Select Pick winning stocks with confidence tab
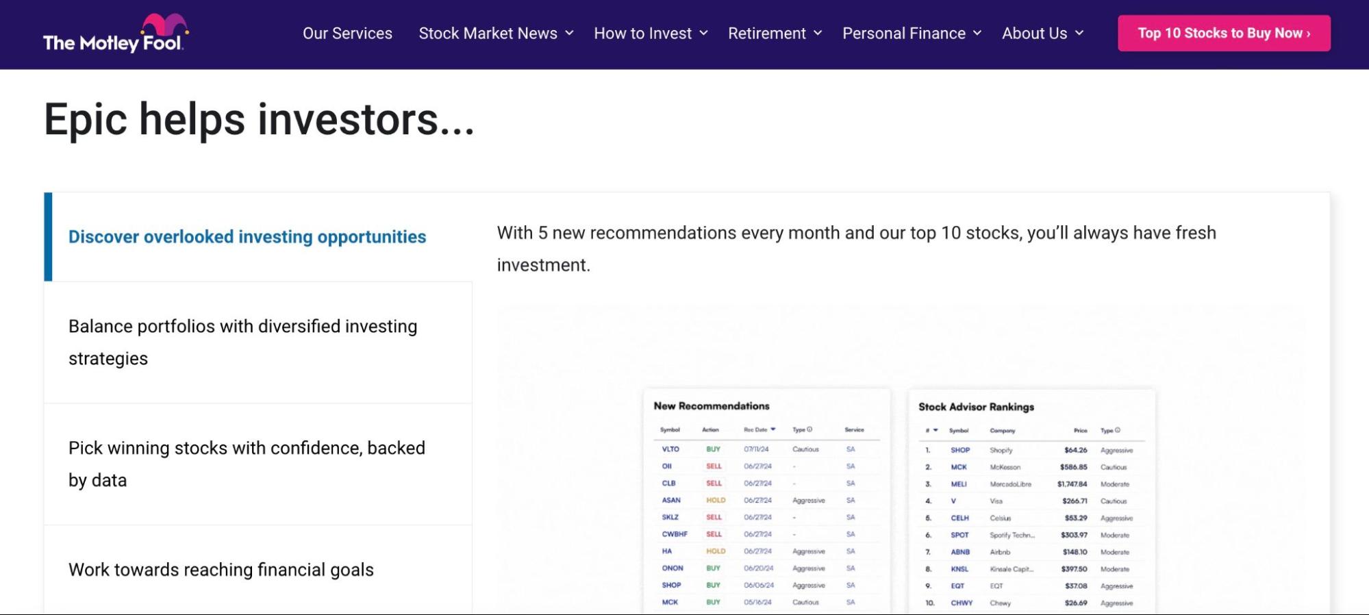 pos(258,464)
